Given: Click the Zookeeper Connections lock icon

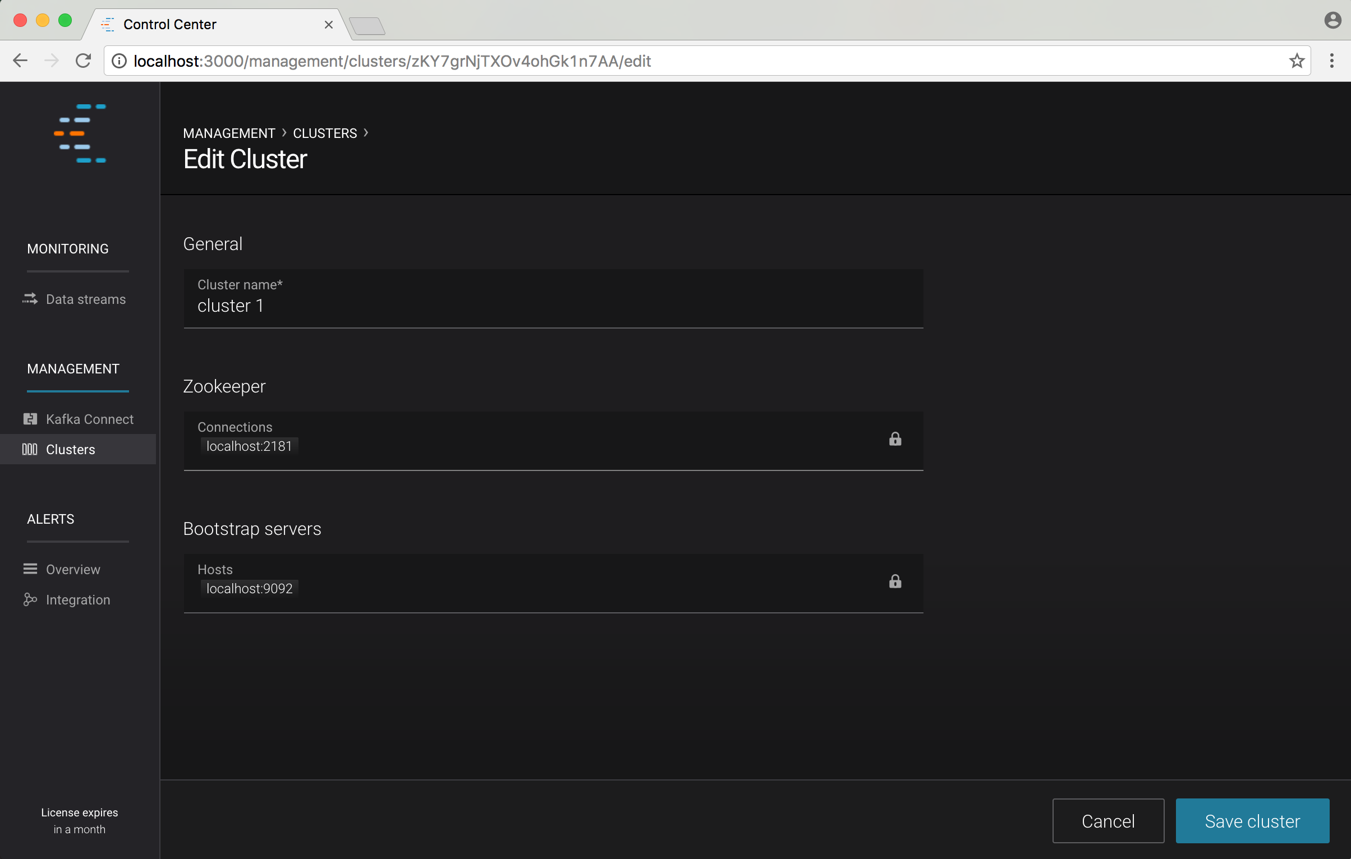Looking at the screenshot, I should 895,439.
